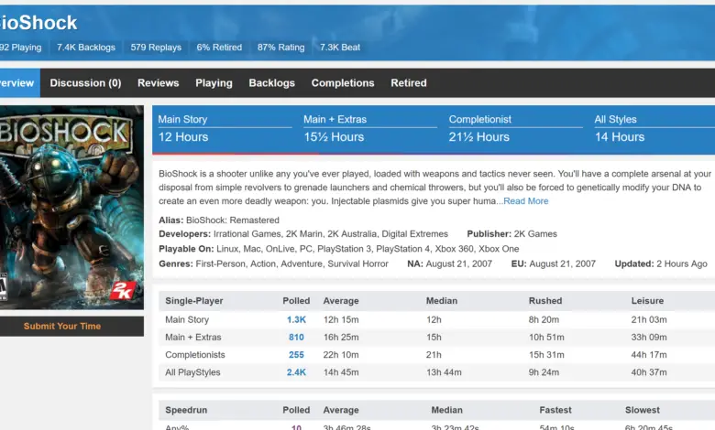Click the BioShock cover art image

(71, 208)
